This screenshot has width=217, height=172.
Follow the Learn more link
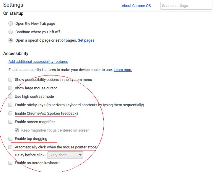[x=123, y=70]
